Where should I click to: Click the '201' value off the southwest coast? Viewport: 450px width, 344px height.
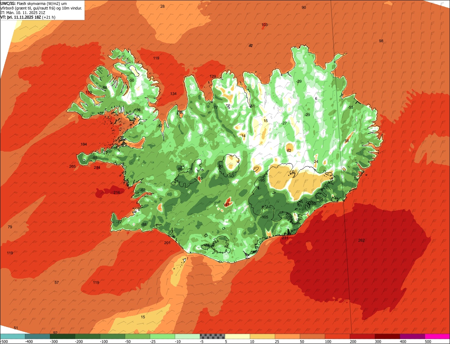coord(167,243)
